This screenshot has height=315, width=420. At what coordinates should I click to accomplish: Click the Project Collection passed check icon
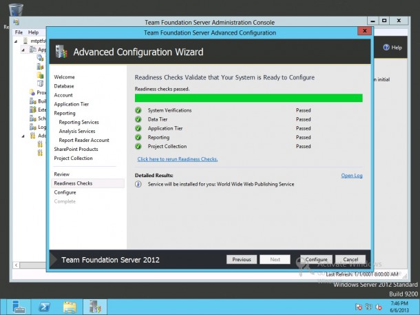(138, 146)
